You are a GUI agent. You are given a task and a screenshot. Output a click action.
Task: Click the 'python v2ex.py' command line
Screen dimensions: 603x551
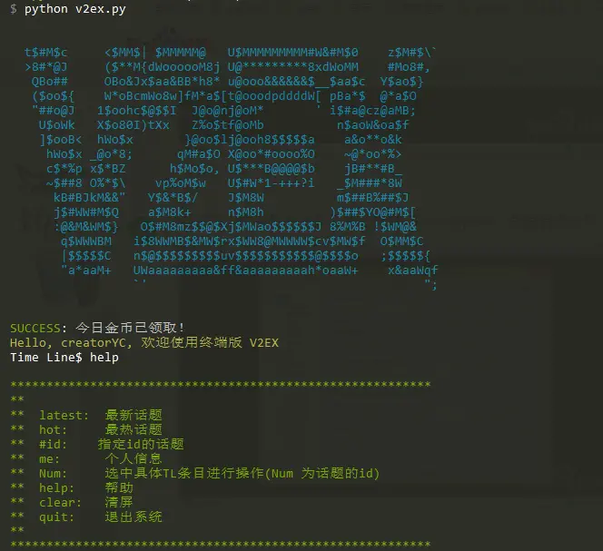(75, 9)
